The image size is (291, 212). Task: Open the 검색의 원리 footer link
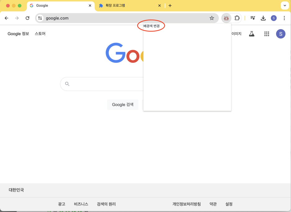point(106,204)
